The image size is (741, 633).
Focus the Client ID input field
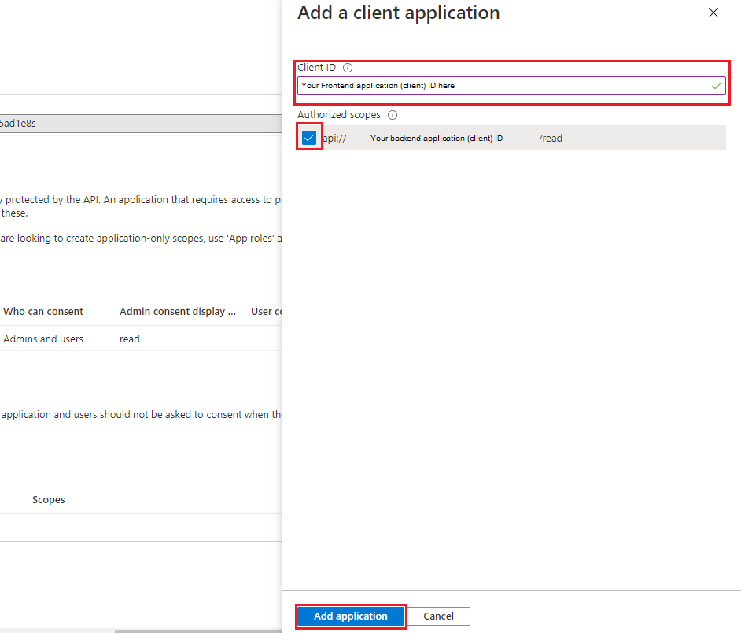pyautogui.click(x=511, y=86)
